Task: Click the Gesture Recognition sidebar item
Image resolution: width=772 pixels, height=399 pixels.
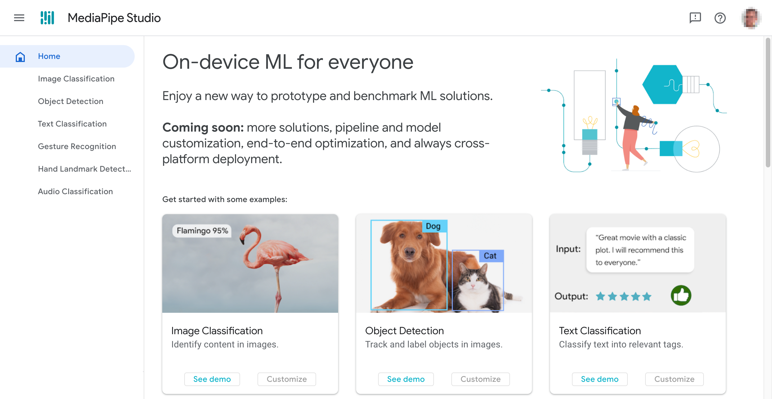Action: (x=77, y=146)
